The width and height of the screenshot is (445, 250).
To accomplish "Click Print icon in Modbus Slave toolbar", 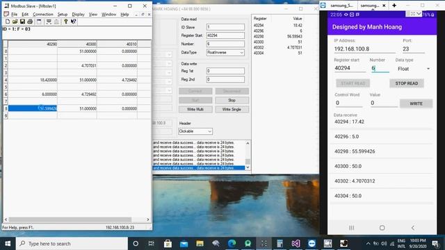I will [30, 22].
